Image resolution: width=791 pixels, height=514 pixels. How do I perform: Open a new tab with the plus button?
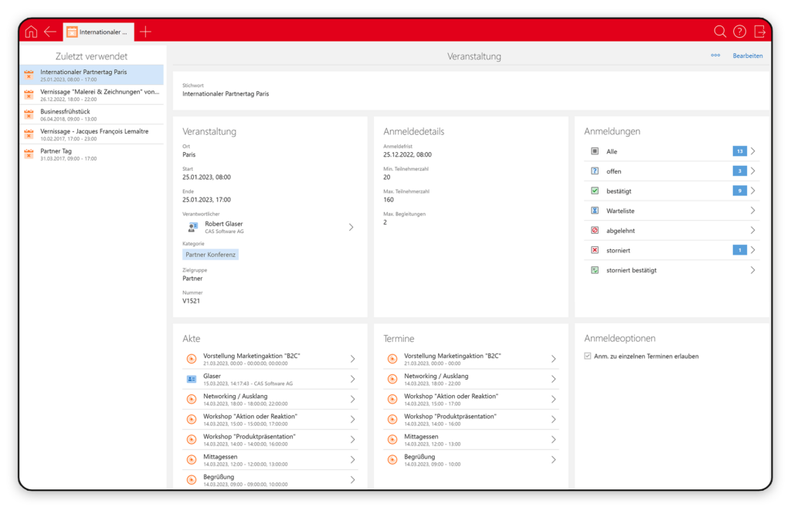(x=145, y=32)
